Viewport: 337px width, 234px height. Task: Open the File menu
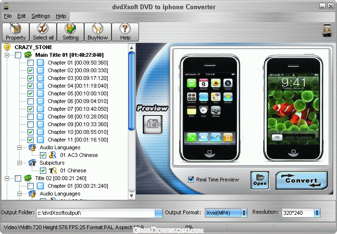[8, 16]
